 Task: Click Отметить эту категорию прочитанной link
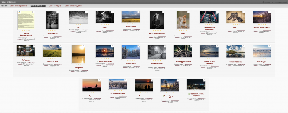click(x=274, y=2)
